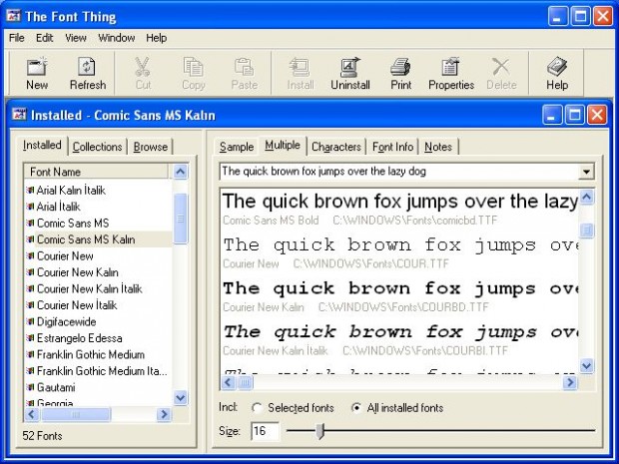Screen dimensions: 619x464
Task: Click the Installed window's title icon
Action: pyautogui.click(x=19, y=115)
